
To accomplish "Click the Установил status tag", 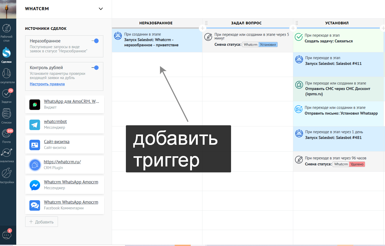I will pyautogui.click(x=268, y=44).
